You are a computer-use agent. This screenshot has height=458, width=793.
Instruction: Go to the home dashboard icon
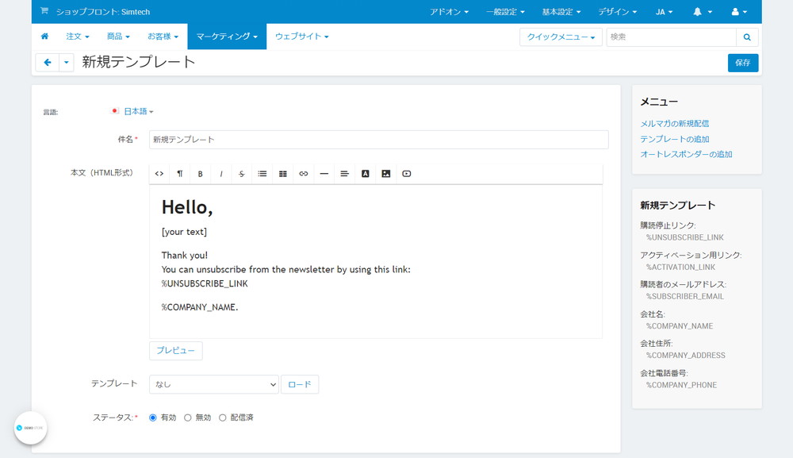(x=44, y=37)
